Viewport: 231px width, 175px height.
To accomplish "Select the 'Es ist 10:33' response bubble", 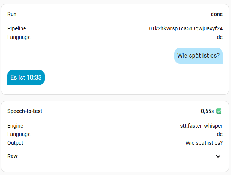I will coord(26,77).
